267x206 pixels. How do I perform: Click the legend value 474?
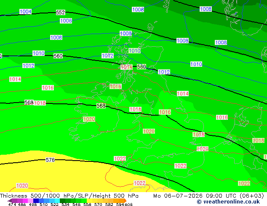12,204
